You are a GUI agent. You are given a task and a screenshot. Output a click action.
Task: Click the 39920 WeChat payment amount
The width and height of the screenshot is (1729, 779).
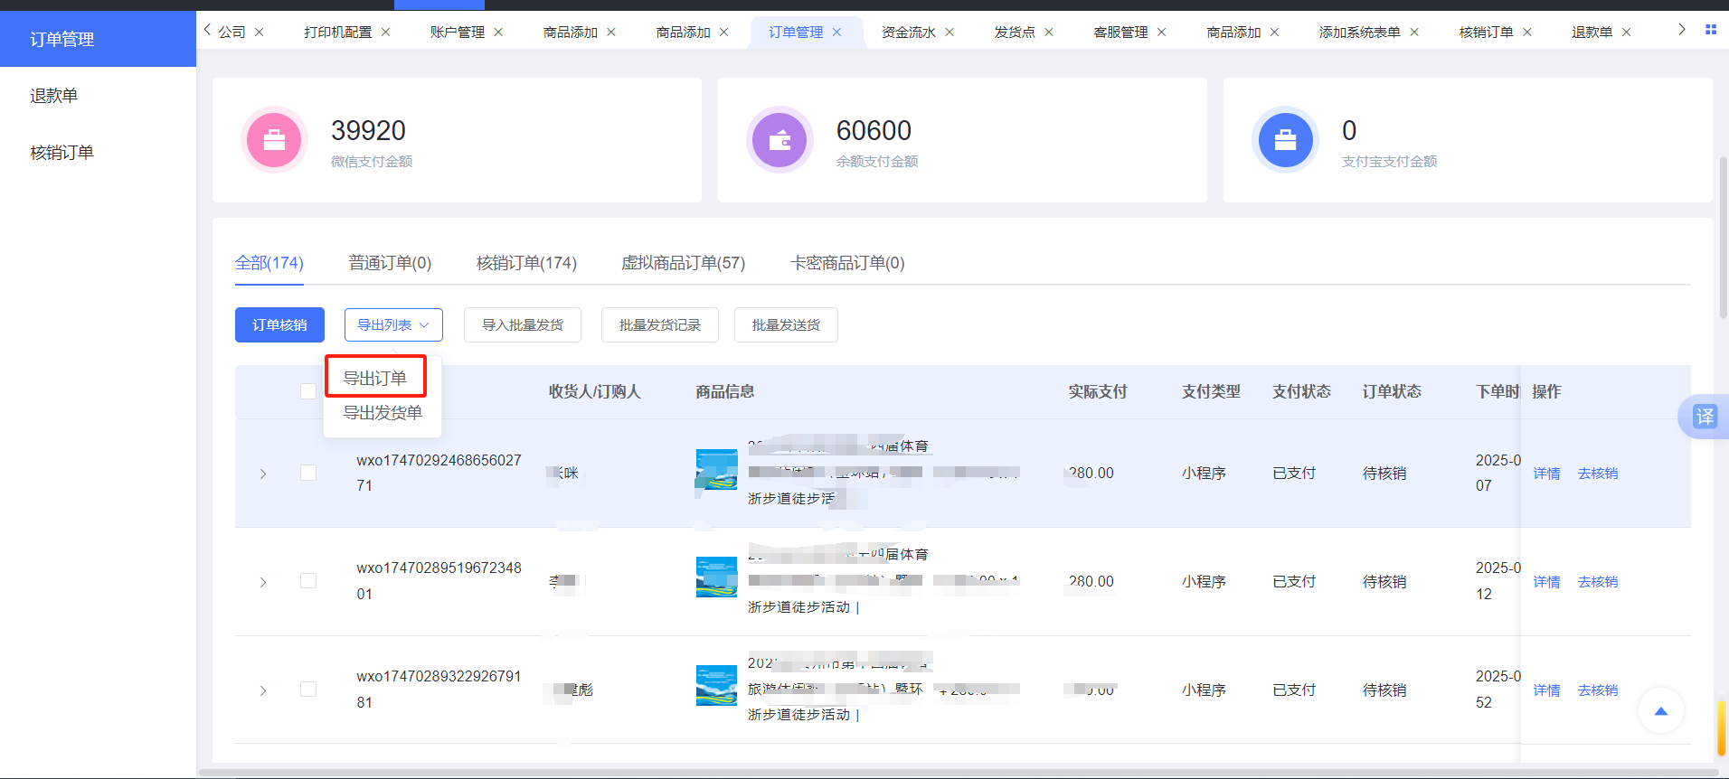pos(368,131)
